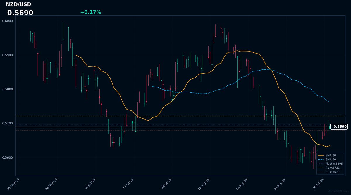Click the NZD/USD pair title
This screenshot has width=351, height=195.
tap(18, 4)
